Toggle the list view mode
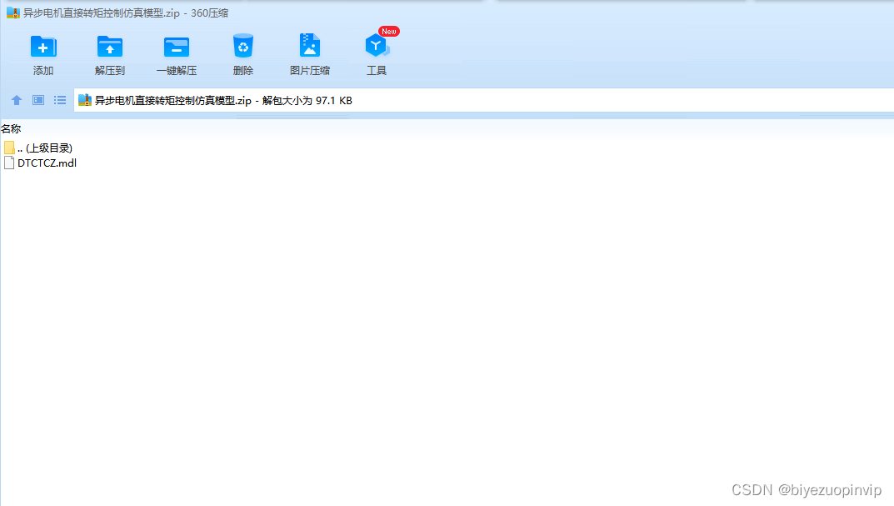The image size is (894, 506). click(59, 100)
